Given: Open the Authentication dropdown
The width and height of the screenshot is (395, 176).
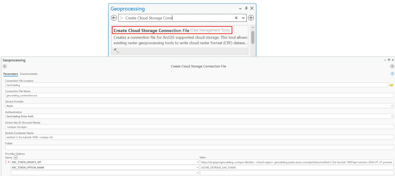Looking at the screenshot, I should click(392, 116).
